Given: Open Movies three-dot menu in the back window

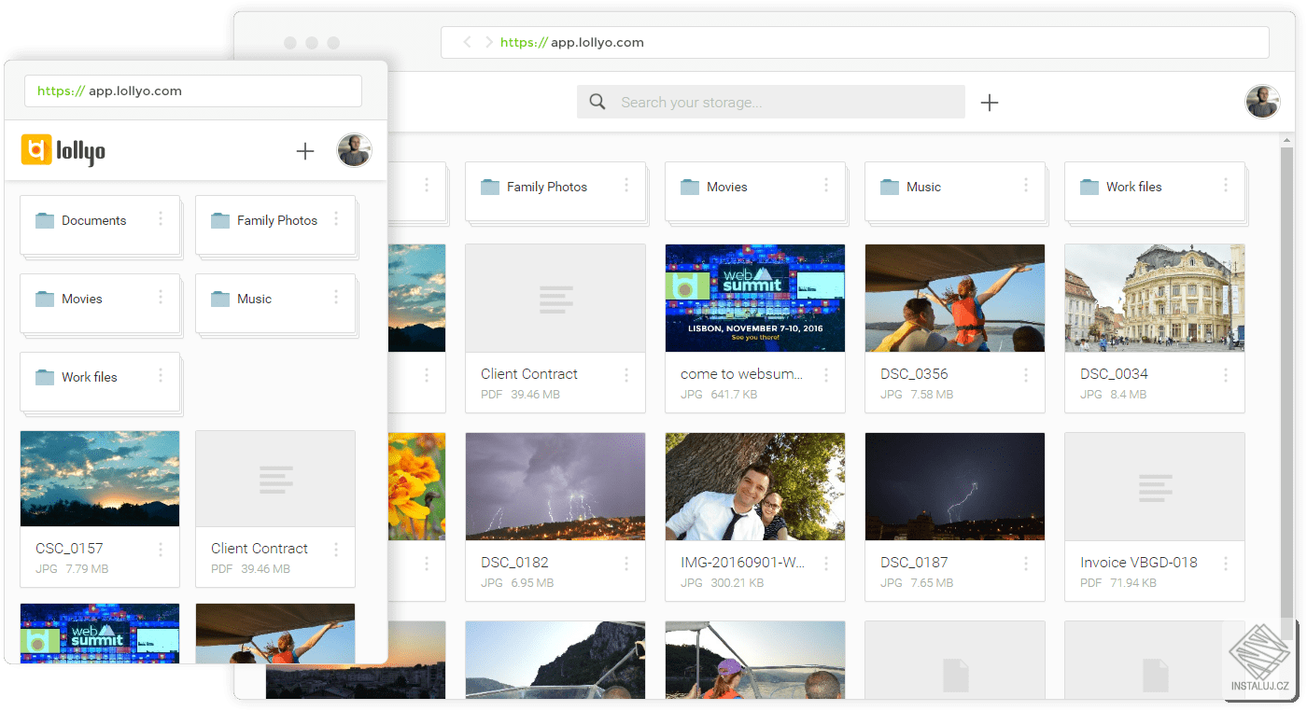Looking at the screenshot, I should pyautogui.click(x=826, y=186).
